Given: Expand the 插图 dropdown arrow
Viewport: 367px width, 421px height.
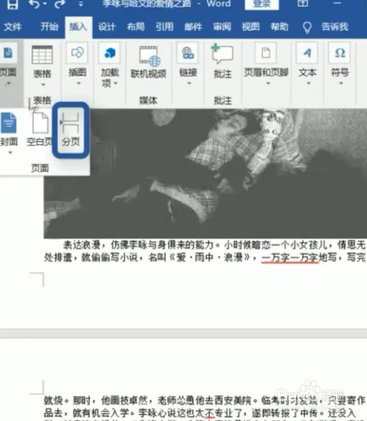Looking at the screenshot, I should 78,83.
